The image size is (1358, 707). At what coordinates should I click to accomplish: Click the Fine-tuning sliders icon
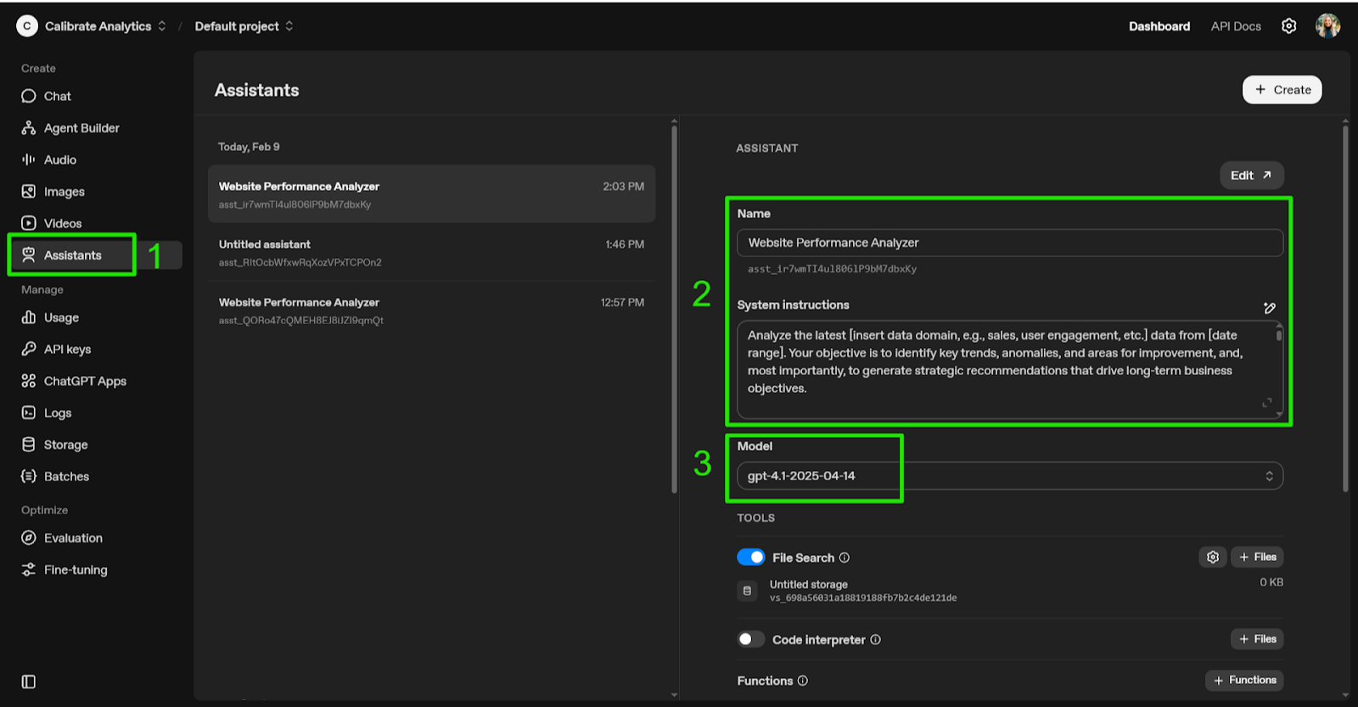[29, 570]
